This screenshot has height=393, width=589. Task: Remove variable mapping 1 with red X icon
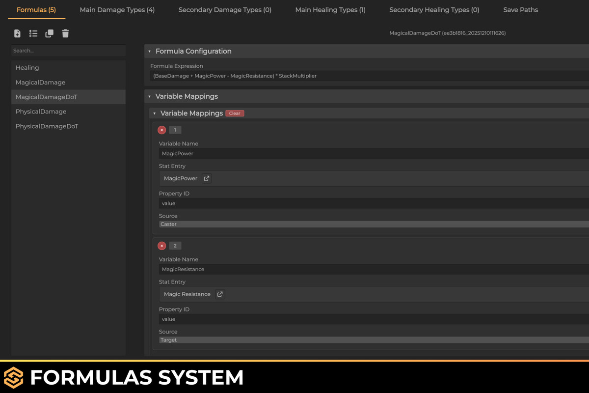pyautogui.click(x=162, y=130)
